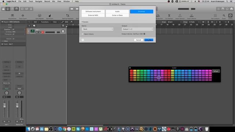Open the Browsers button at top right

click(232, 9)
